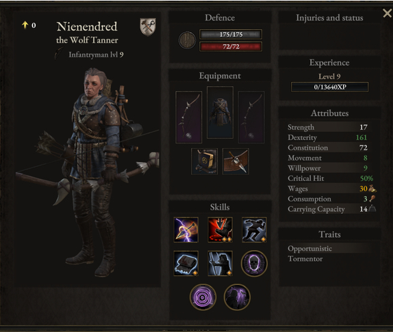Click the yellow level-up arrow

tap(25, 25)
